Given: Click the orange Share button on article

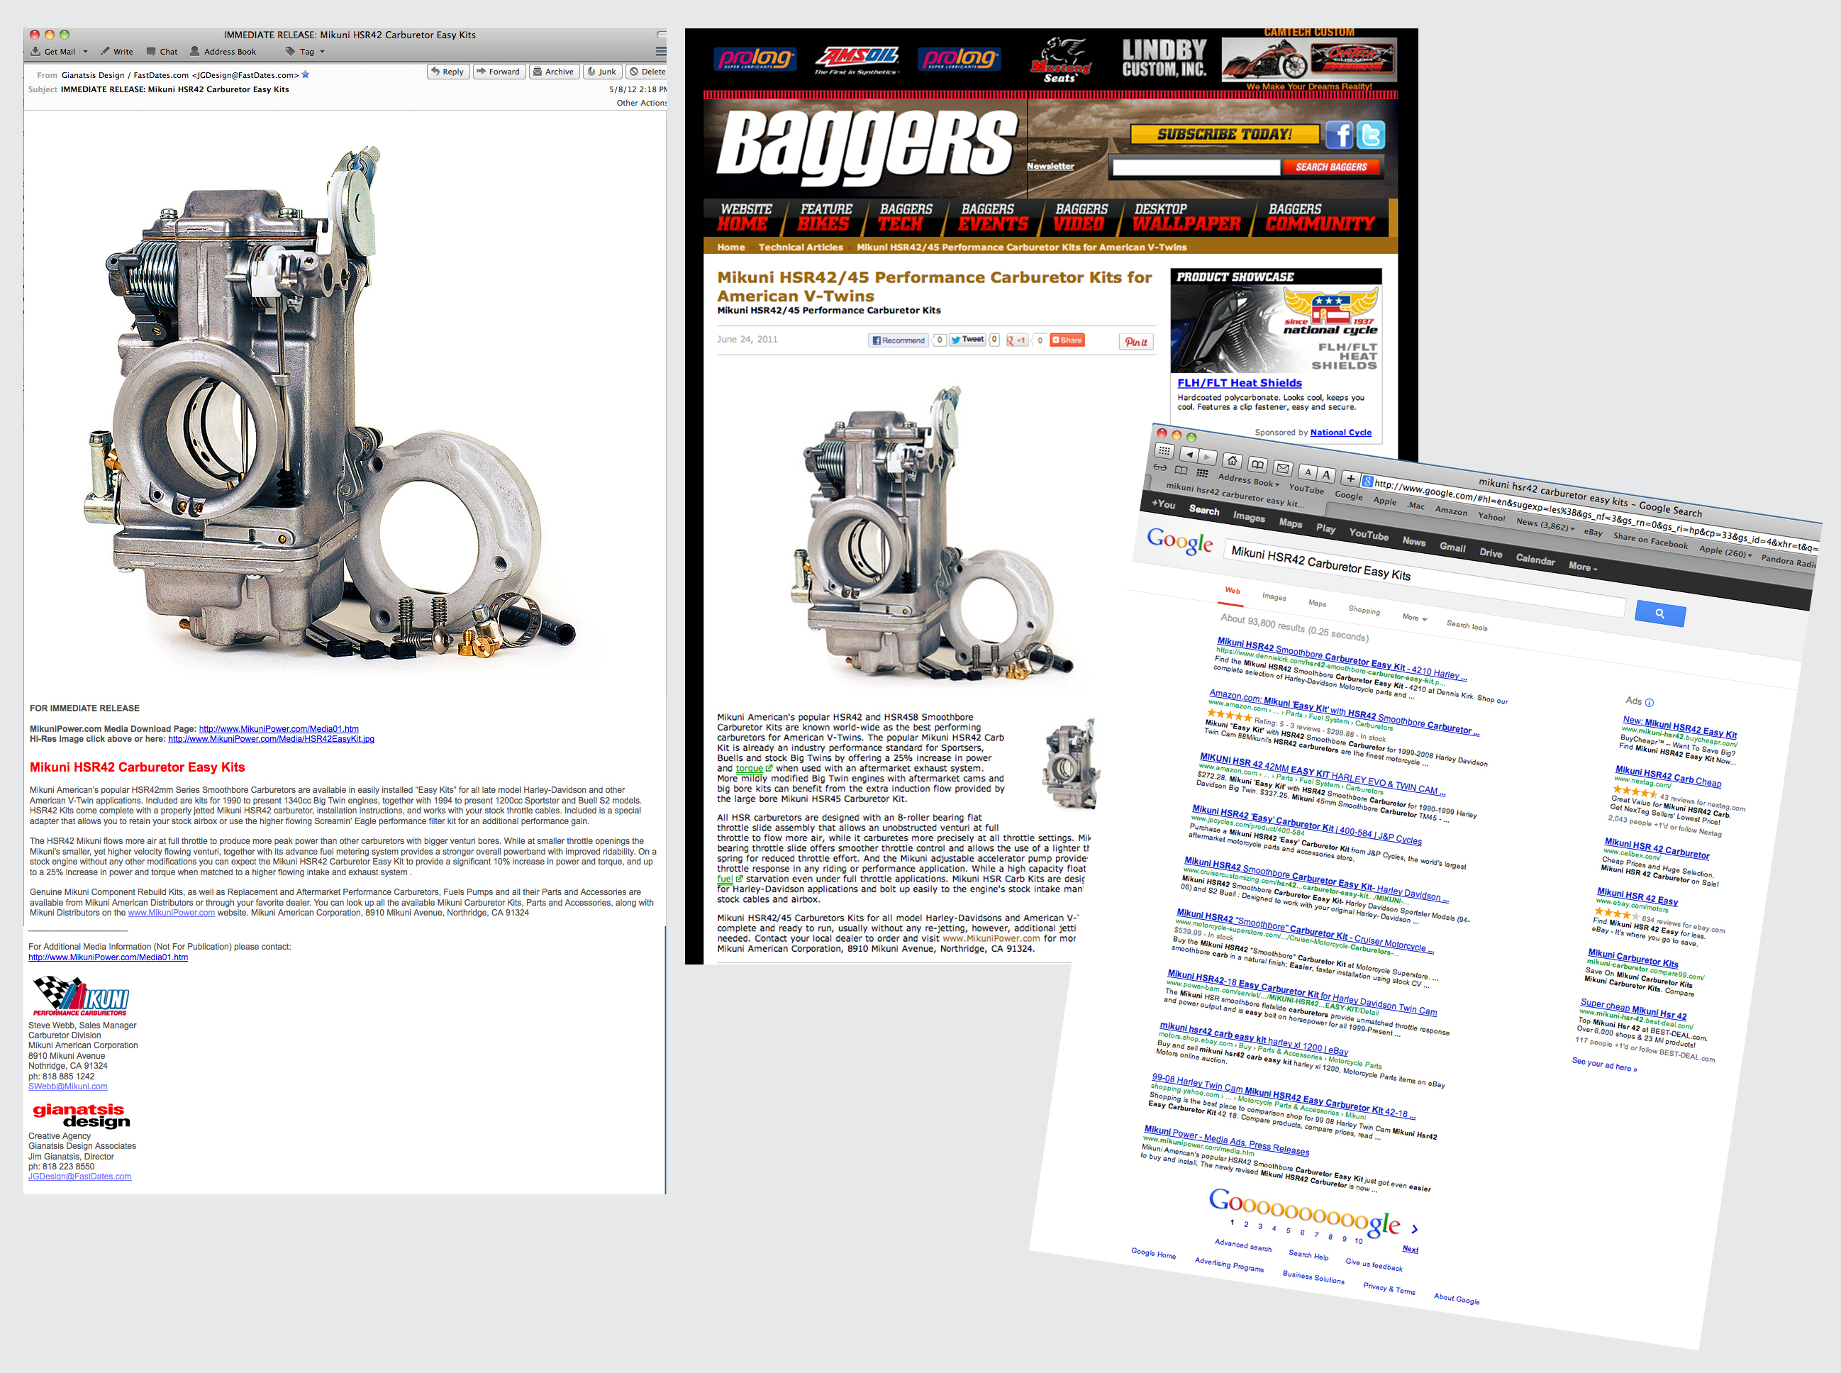Looking at the screenshot, I should [1067, 340].
